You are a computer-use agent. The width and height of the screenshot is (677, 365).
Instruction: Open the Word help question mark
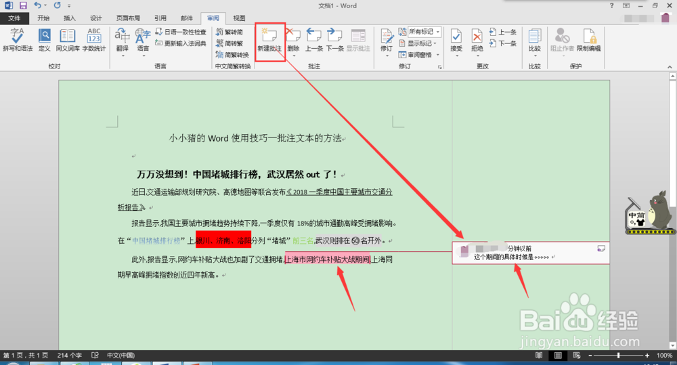(611, 5)
